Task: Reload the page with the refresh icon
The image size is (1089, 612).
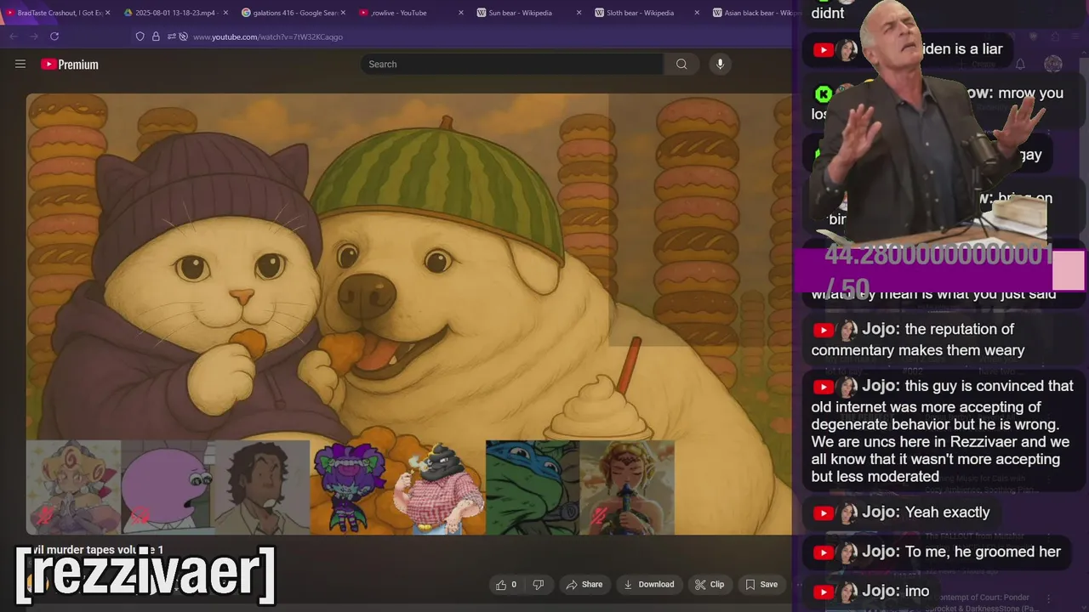Action: 54,37
